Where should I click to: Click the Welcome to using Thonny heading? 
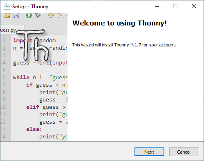click(x=119, y=23)
